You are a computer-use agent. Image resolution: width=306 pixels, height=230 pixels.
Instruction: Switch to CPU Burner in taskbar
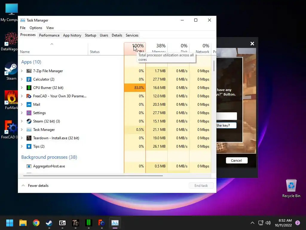(x=88, y=223)
